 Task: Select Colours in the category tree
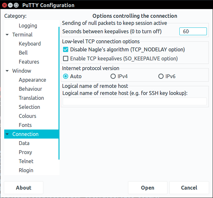pyautogui.click(x=27, y=116)
